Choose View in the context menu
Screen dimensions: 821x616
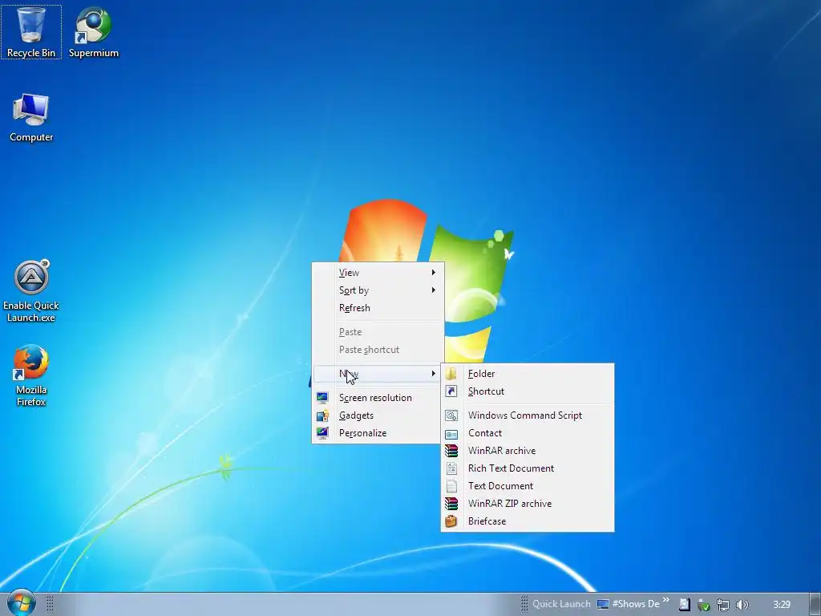click(378, 273)
